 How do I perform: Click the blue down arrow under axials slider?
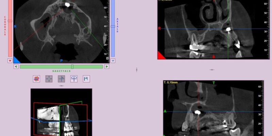tap(113, 61)
